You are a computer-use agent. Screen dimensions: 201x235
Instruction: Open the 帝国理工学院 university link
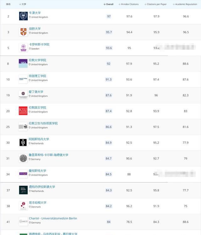[37, 76]
